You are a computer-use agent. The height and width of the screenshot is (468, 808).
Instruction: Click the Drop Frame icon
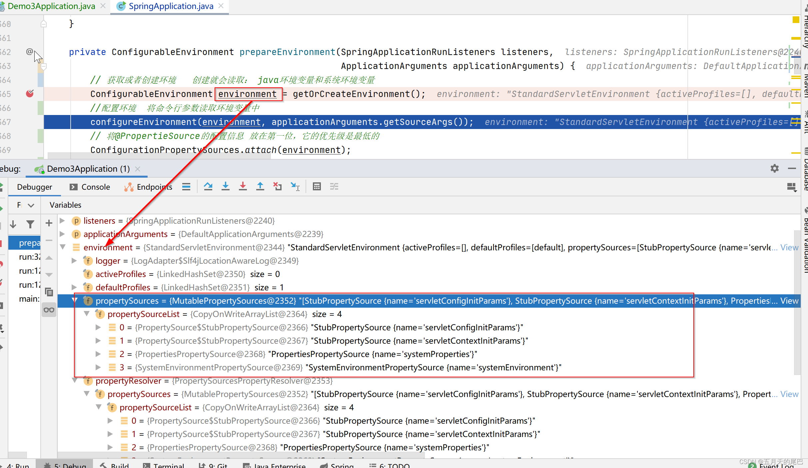coord(277,186)
